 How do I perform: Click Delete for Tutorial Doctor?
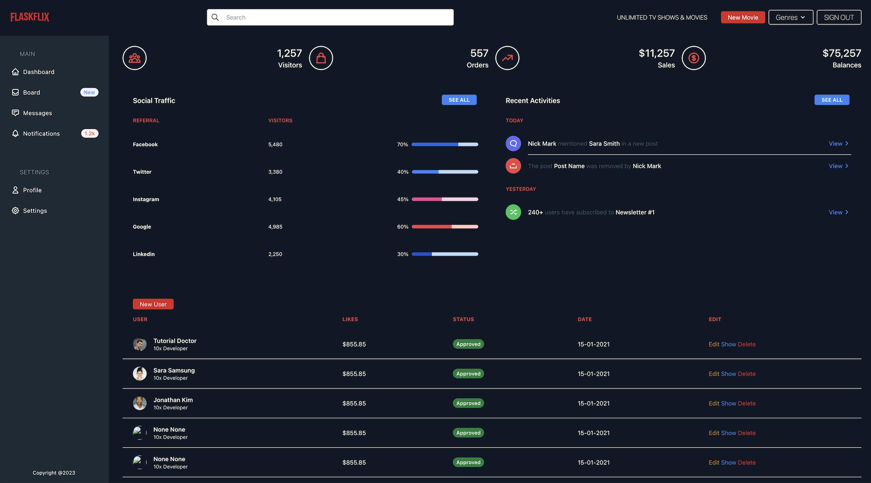(x=747, y=344)
